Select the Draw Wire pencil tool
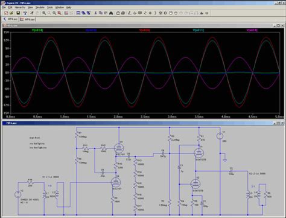 click(130, 13)
